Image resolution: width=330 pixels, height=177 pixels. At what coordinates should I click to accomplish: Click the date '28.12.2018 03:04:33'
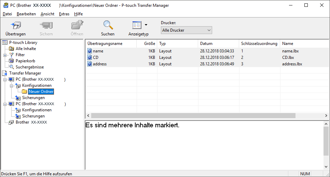click(217, 51)
